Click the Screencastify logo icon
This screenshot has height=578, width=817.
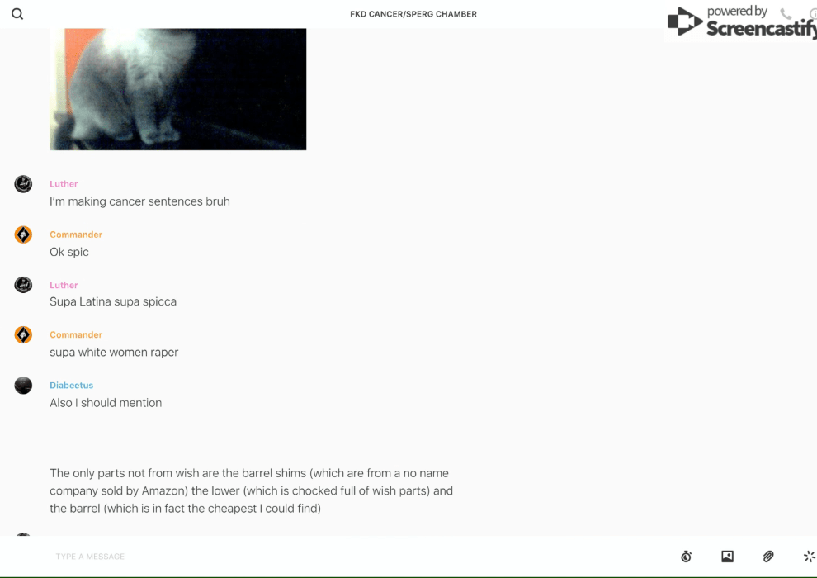(685, 21)
